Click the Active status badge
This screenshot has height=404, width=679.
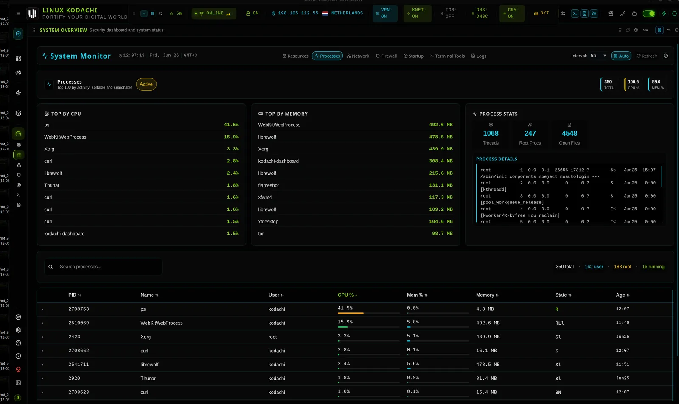click(146, 84)
